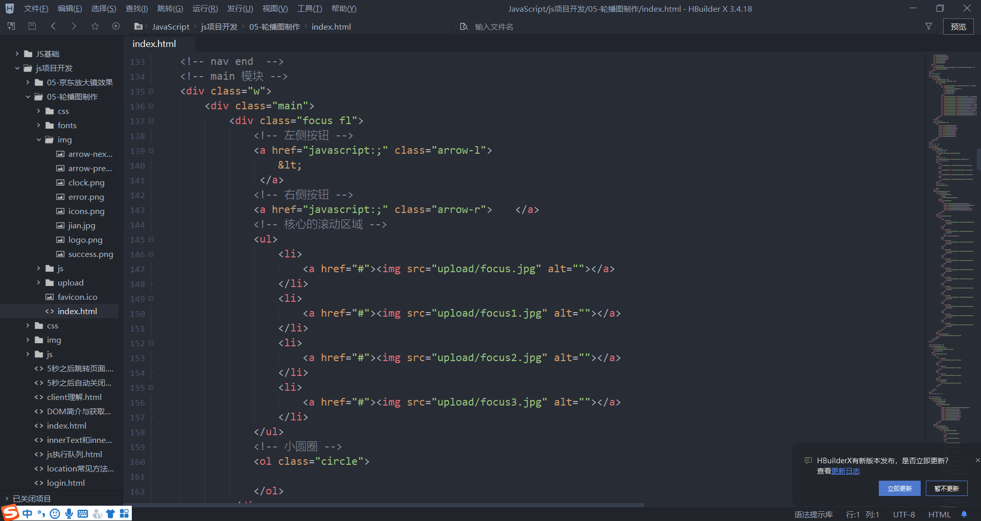
Task: Toggle punctuation mode on the Sogou bar
Action: 42,513
